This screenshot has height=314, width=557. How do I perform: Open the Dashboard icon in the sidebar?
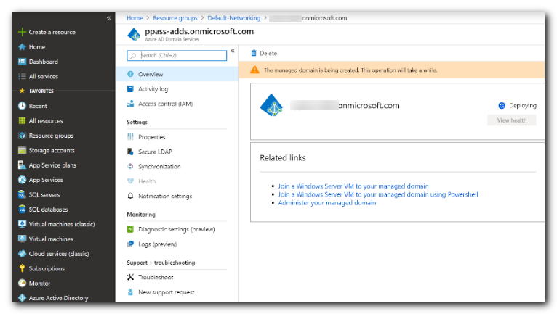tap(22, 62)
